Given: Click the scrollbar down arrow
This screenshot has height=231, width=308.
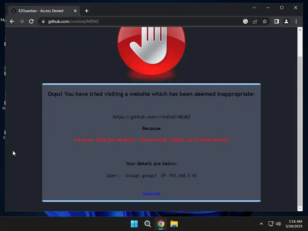Looking at the screenshot, I should pyautogui.click(x=300, y=208).
